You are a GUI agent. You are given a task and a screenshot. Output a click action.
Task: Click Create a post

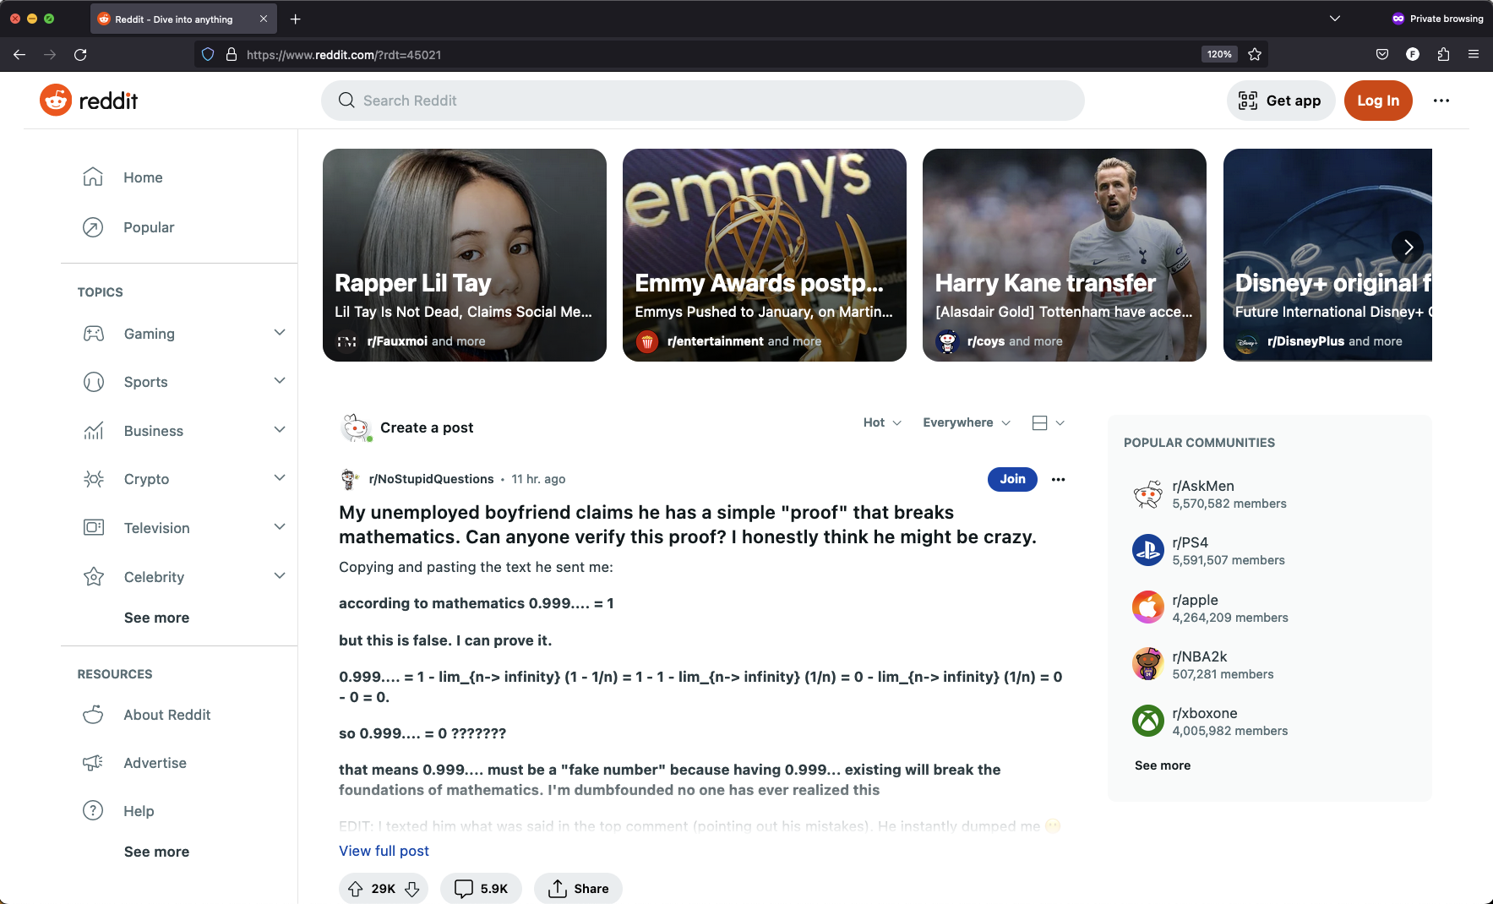(427, 427)
